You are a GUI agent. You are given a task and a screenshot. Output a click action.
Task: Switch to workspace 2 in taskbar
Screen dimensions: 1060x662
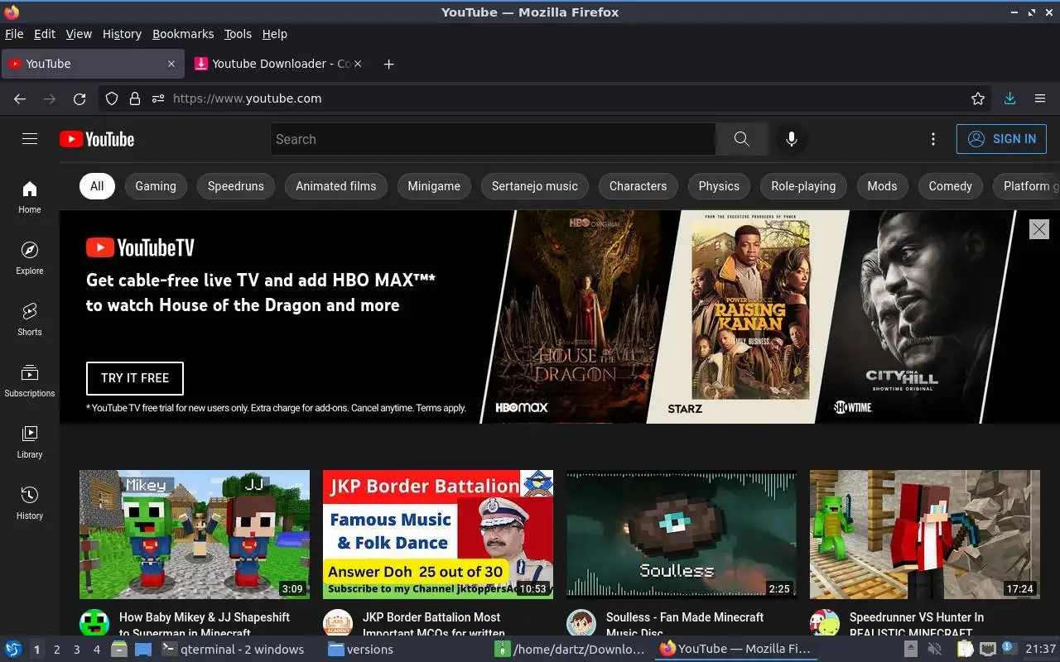coord(56,650)
